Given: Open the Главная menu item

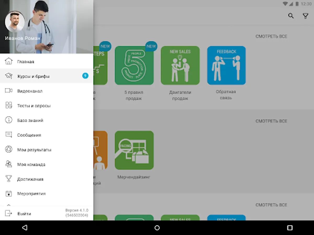Looking at the screenshot, I should pos(47,62).
